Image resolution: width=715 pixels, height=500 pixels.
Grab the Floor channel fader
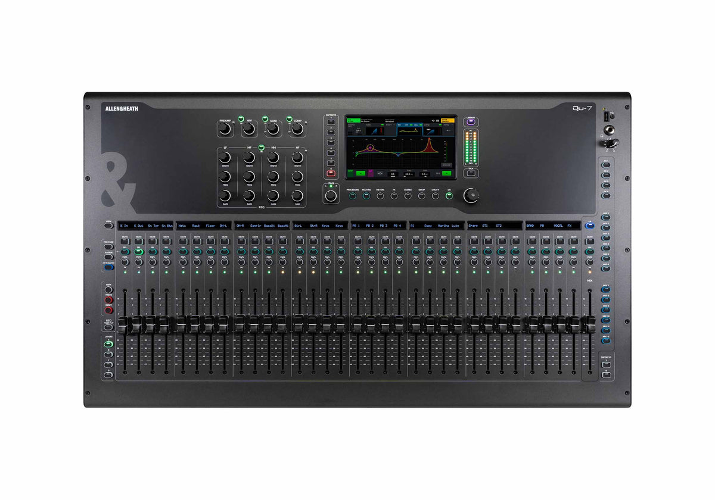tap(210, 324)
